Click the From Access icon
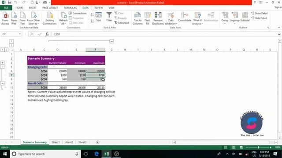 pyautogui.click(x=5, y=18)
